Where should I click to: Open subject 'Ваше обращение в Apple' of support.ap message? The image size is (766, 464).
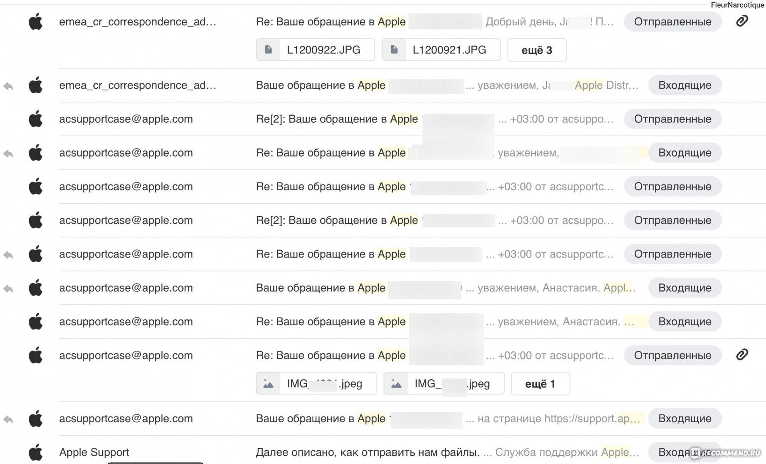point(321,418)
